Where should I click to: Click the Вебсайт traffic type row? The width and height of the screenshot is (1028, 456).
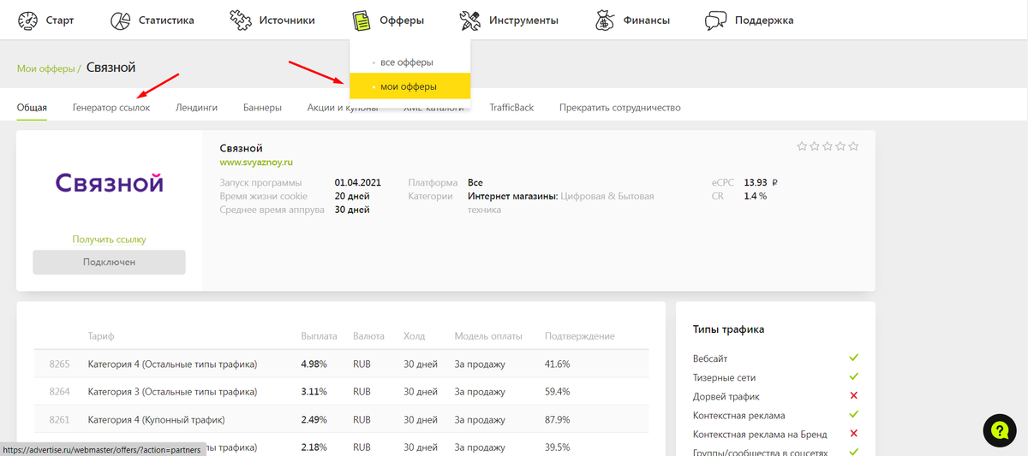click(775, 358)
